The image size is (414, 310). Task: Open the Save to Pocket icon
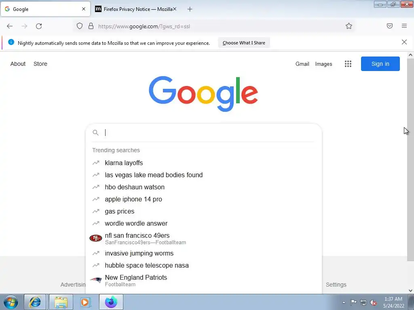click(390, 26)
